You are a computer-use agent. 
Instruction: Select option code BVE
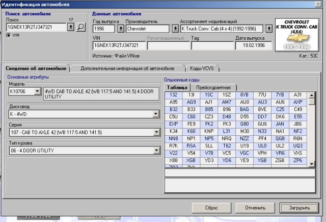262,110
